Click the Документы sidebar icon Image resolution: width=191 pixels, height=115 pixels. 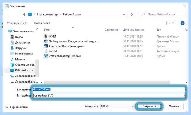12,43
